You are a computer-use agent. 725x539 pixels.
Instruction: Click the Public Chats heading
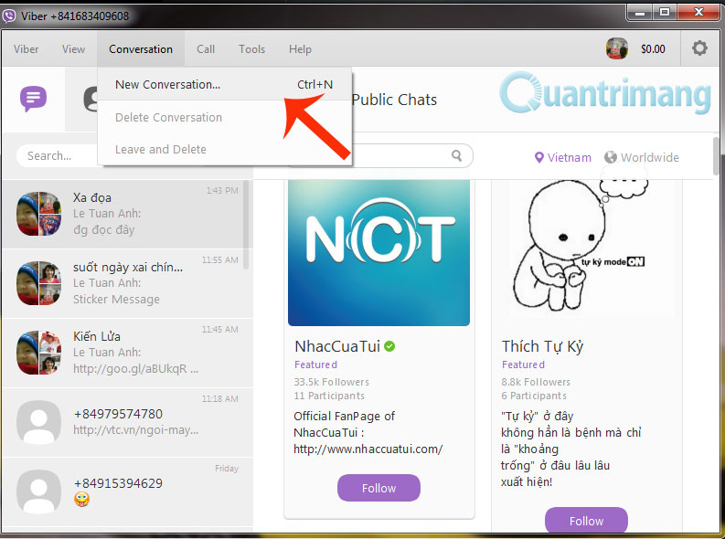pos(394,100)
